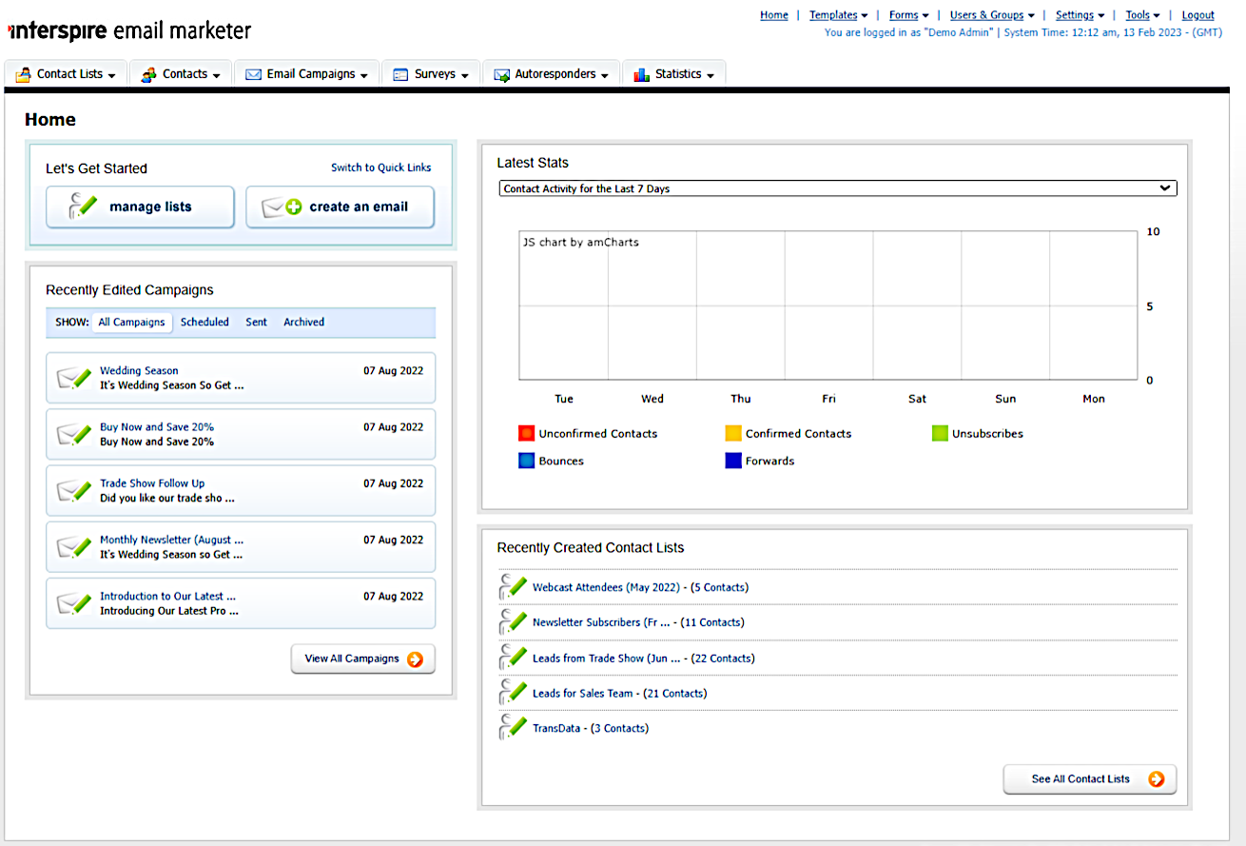The image size is (1246, 846).
Task: Click the create an email button
Action: pos(341,207)
